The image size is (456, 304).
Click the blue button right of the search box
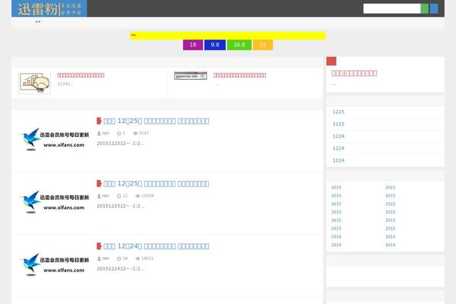pos(434,8)
